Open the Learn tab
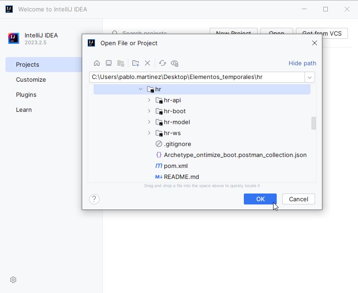 coord(24,110)
